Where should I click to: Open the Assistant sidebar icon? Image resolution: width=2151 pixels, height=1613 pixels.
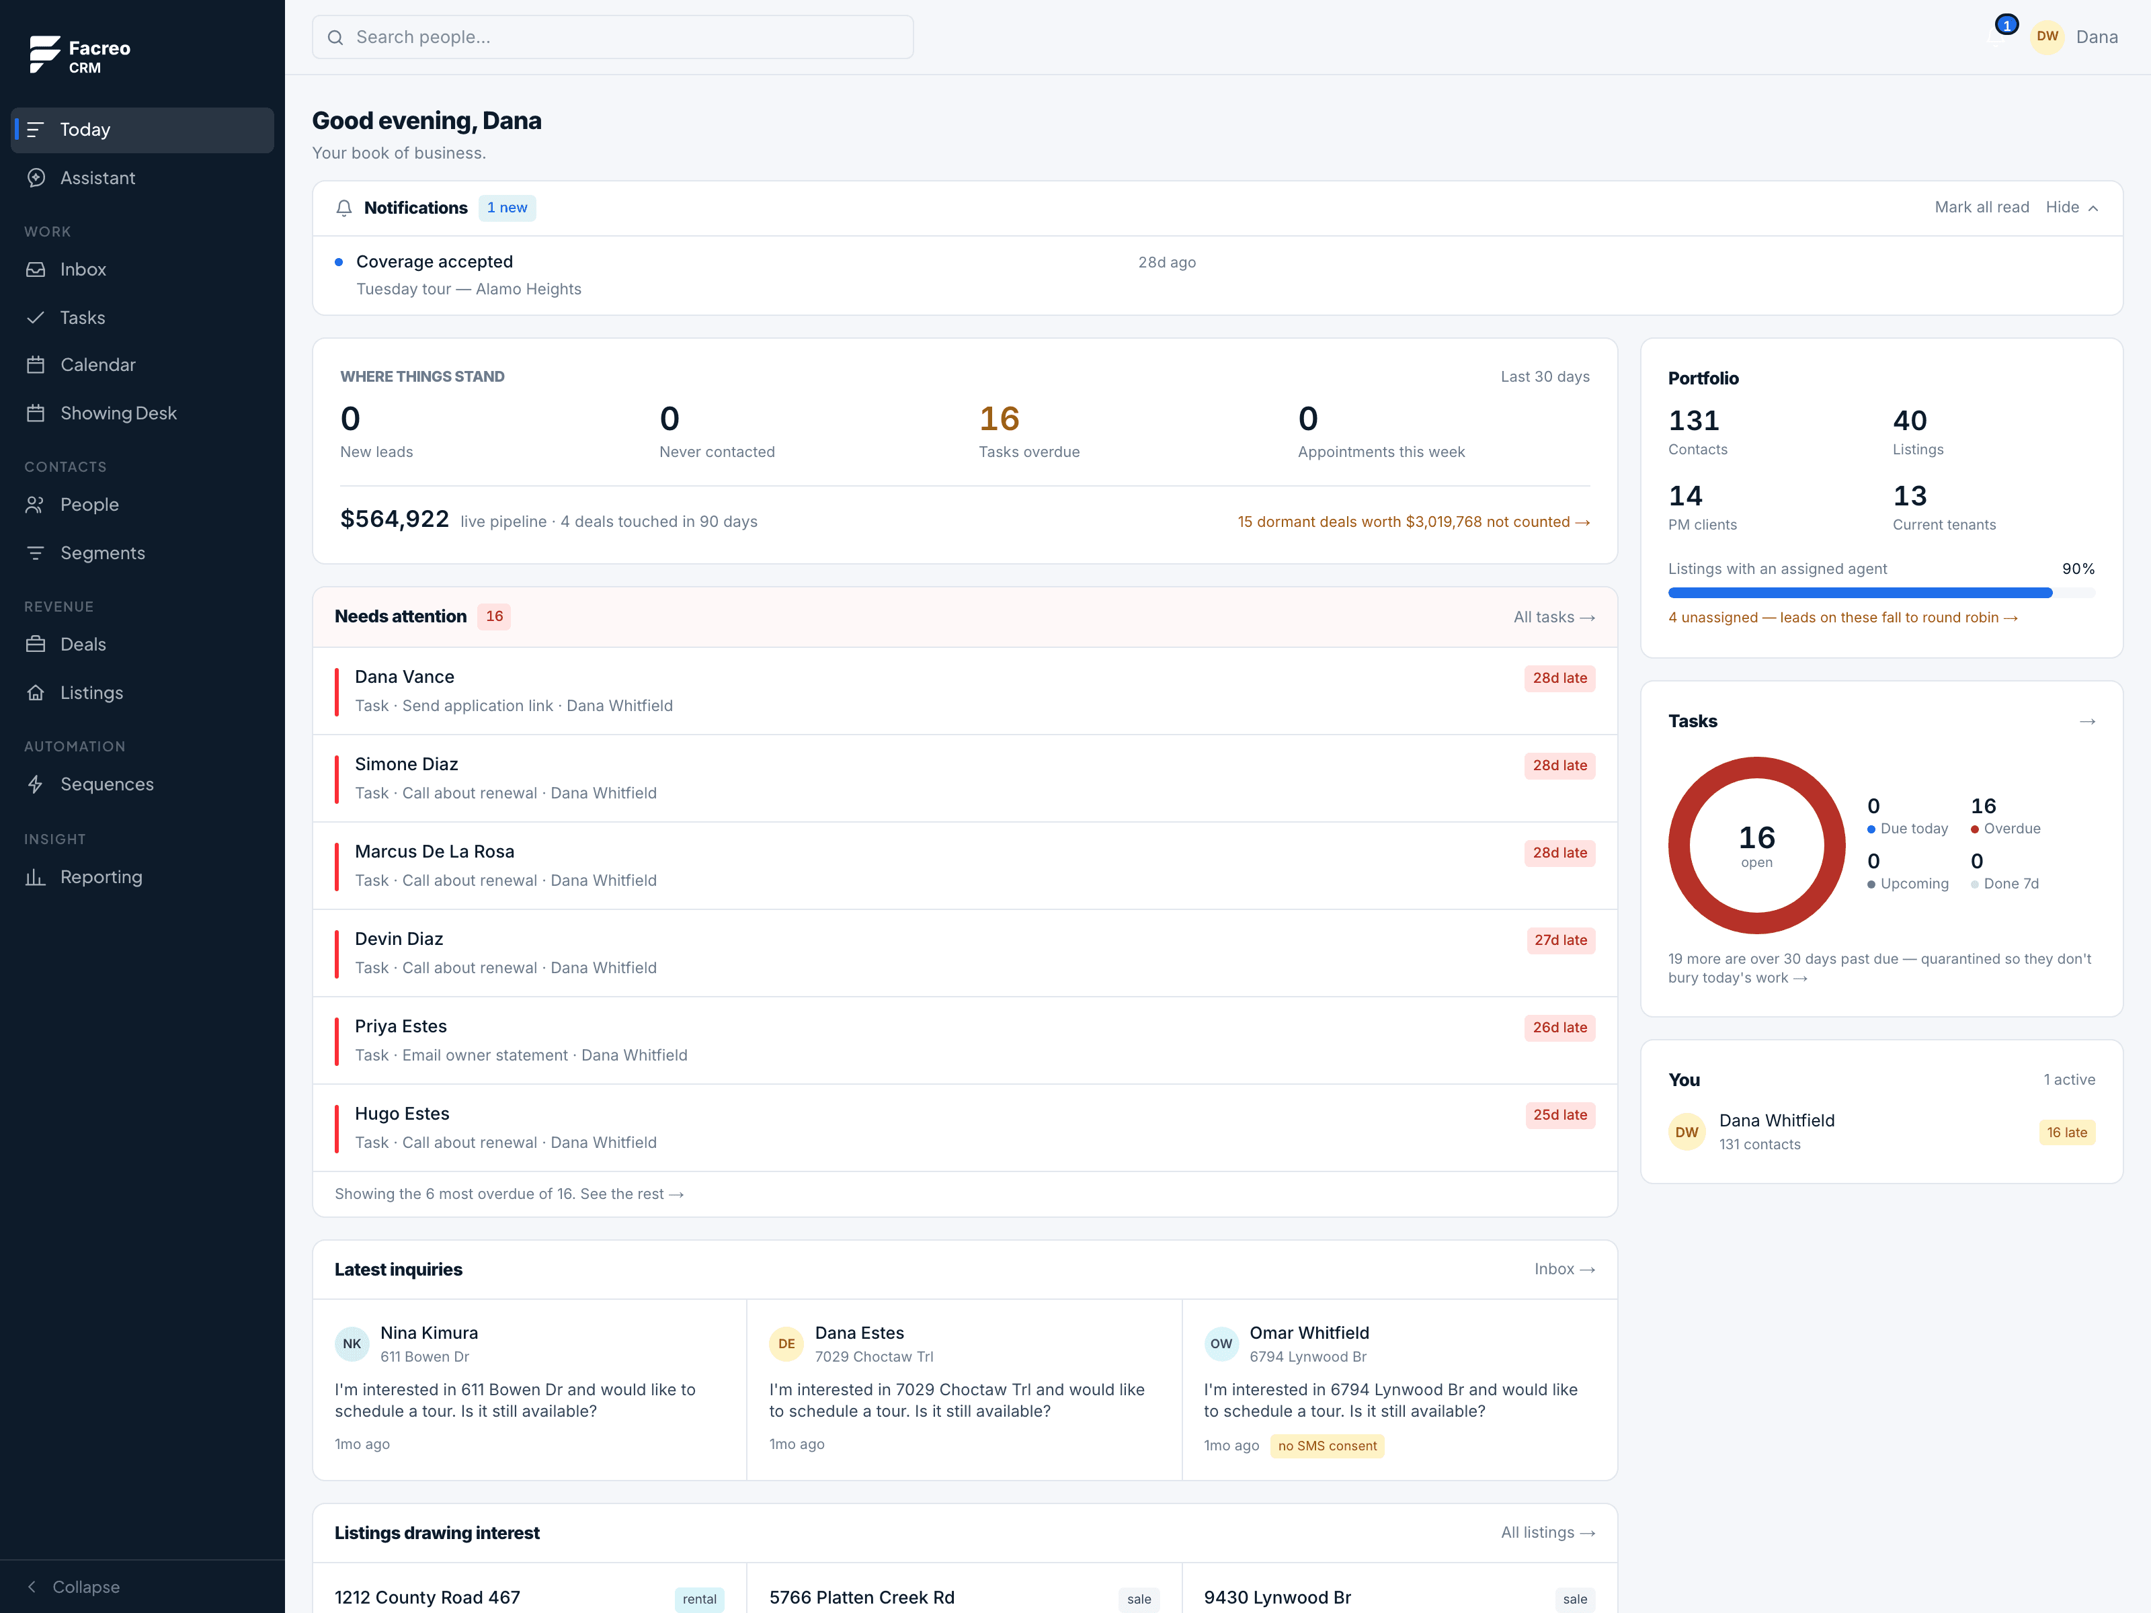coord(36,178)
